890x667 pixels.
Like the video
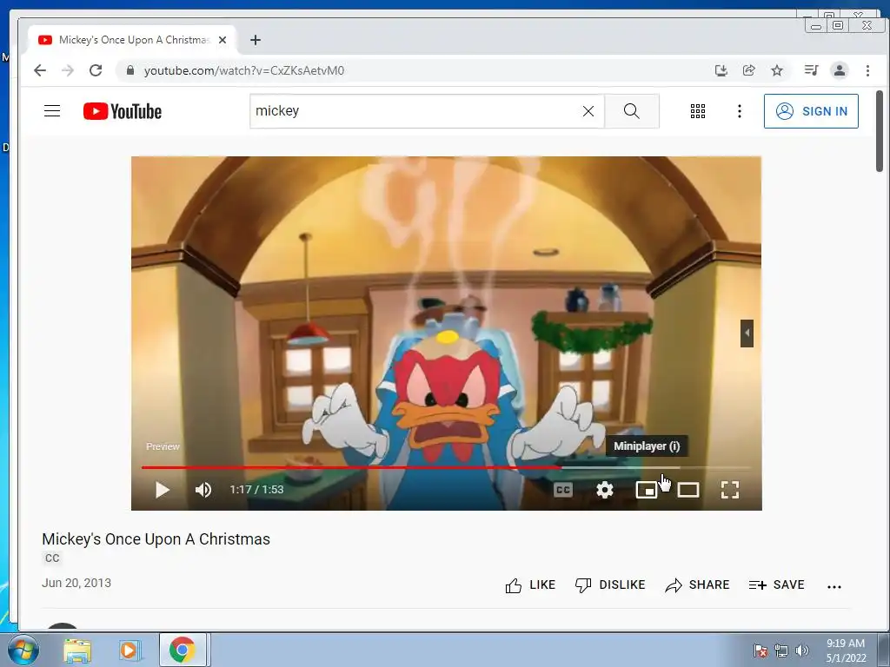pos(530,584)
